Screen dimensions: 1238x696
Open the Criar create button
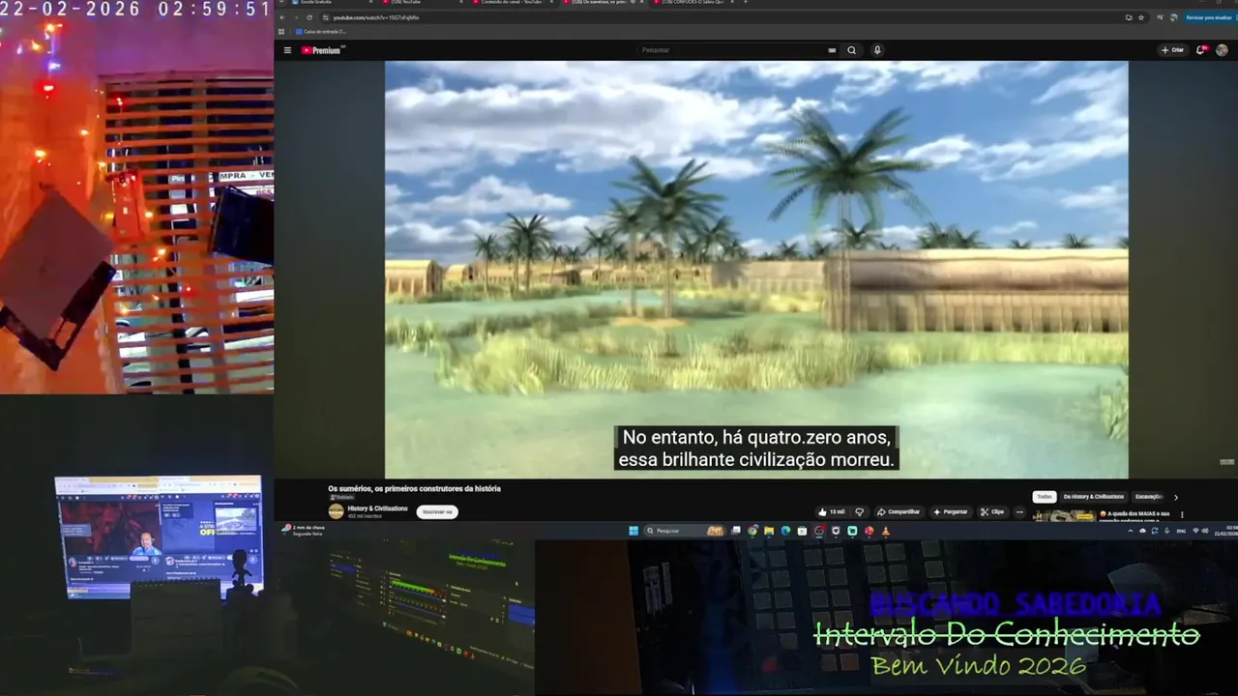1172,50
